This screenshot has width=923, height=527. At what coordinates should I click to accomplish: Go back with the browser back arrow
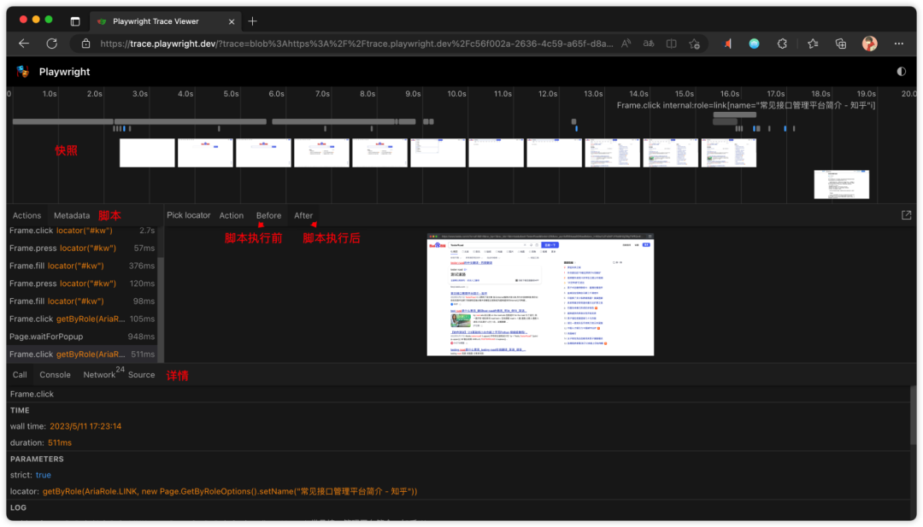[24, 44]
